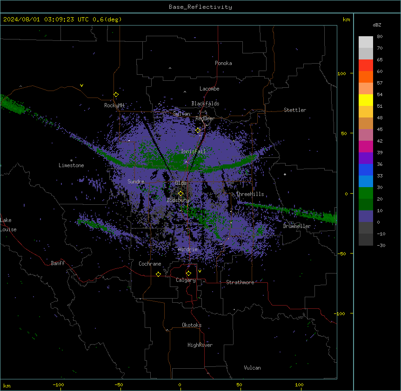Click the yellow V marker east of Calgary
Viewport: 401px width, 391px height.
click(x=200, y=271)
